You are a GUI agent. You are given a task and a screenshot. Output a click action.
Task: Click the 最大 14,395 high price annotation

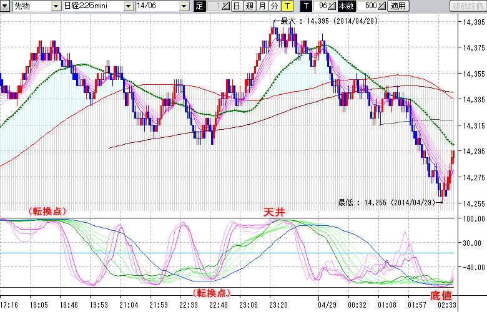point(318,21)
